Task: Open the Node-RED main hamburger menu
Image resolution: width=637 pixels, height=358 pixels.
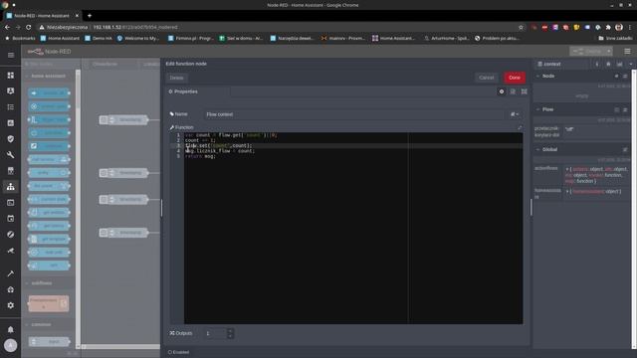Action: 627,51
